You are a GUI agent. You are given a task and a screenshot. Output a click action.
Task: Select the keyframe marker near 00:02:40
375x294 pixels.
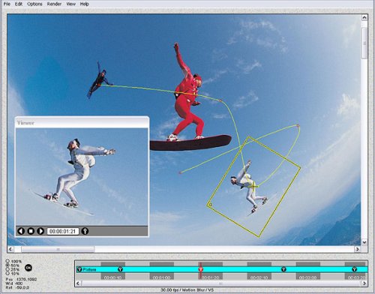[x=283, y=269]
